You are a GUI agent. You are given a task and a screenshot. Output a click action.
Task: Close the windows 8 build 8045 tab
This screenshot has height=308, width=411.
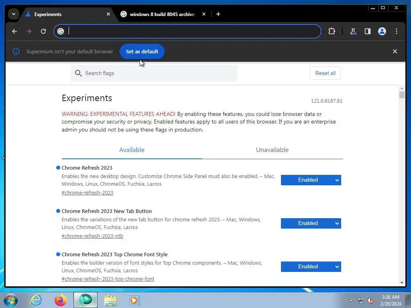[x=203, y=14]
